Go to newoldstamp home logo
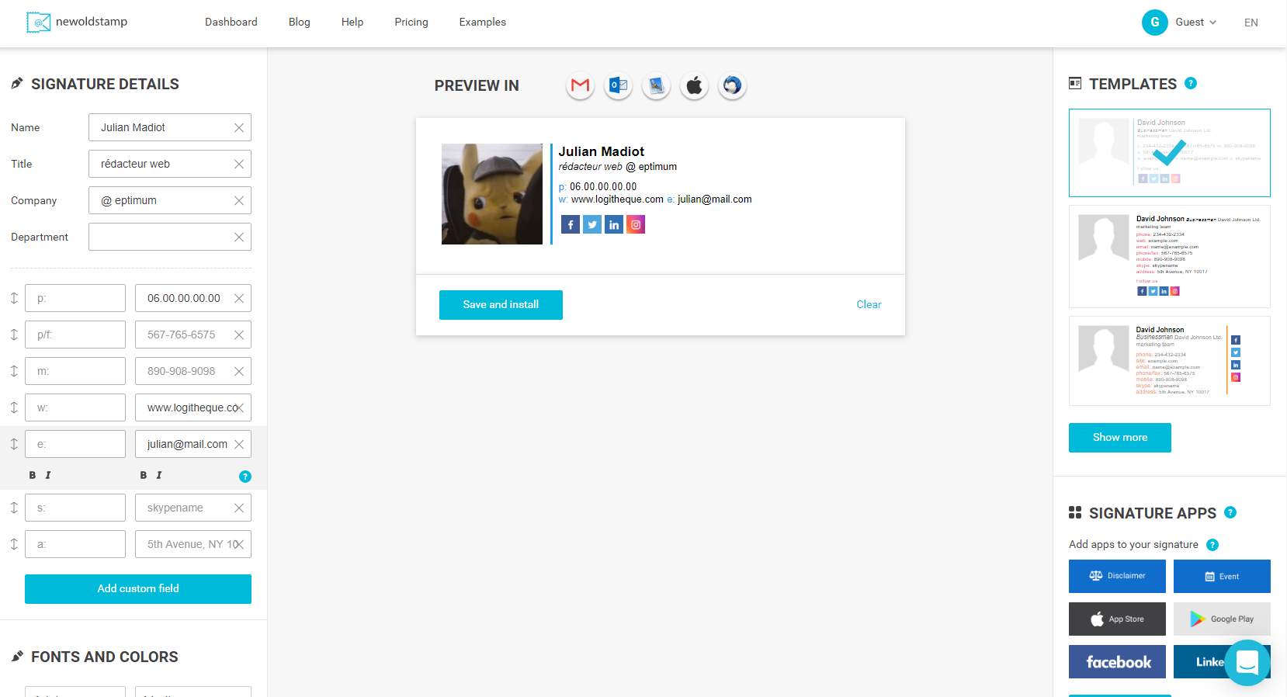The width and height of the screenshot is (1287, 697). pyautogui.click(x=77, y=22)
